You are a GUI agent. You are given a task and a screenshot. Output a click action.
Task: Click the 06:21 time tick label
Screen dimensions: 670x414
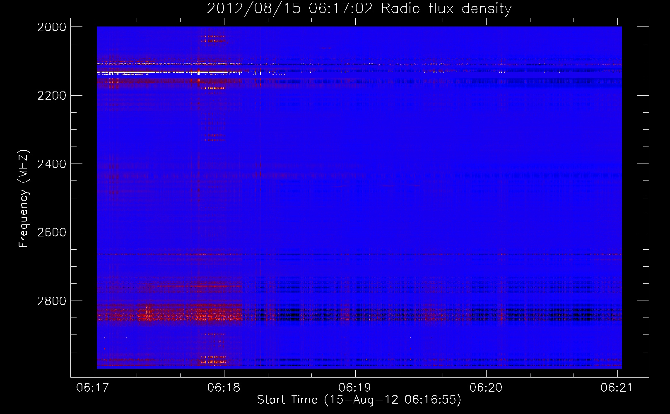point(617,388)
